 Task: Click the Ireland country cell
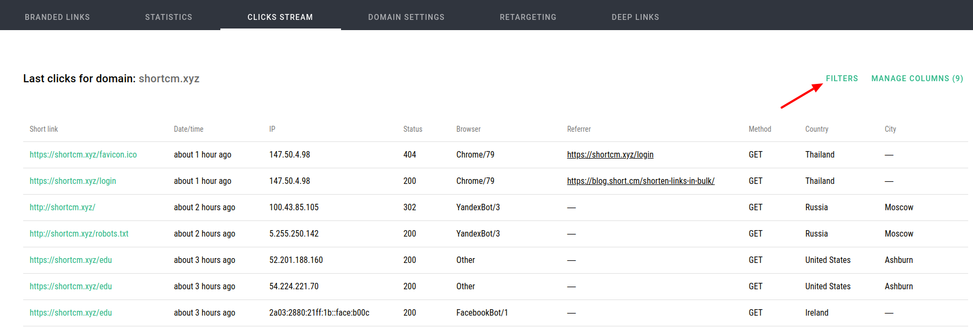click(x=817, y=313)
